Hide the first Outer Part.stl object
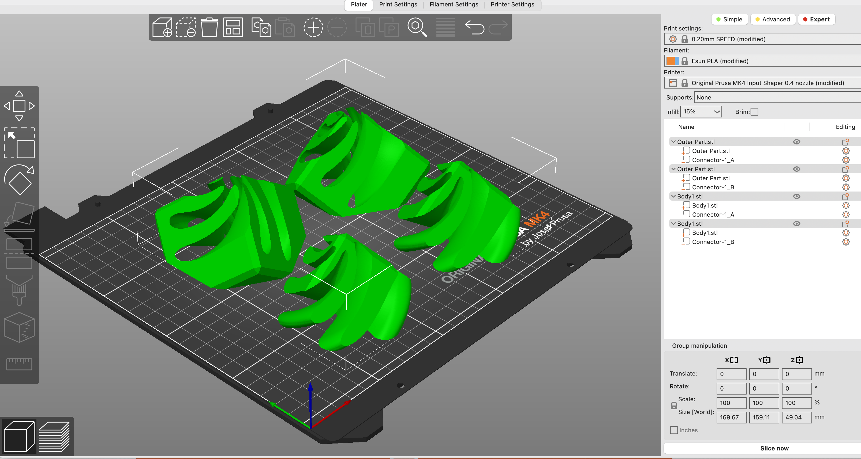861x459 pixels. point(796,142)
